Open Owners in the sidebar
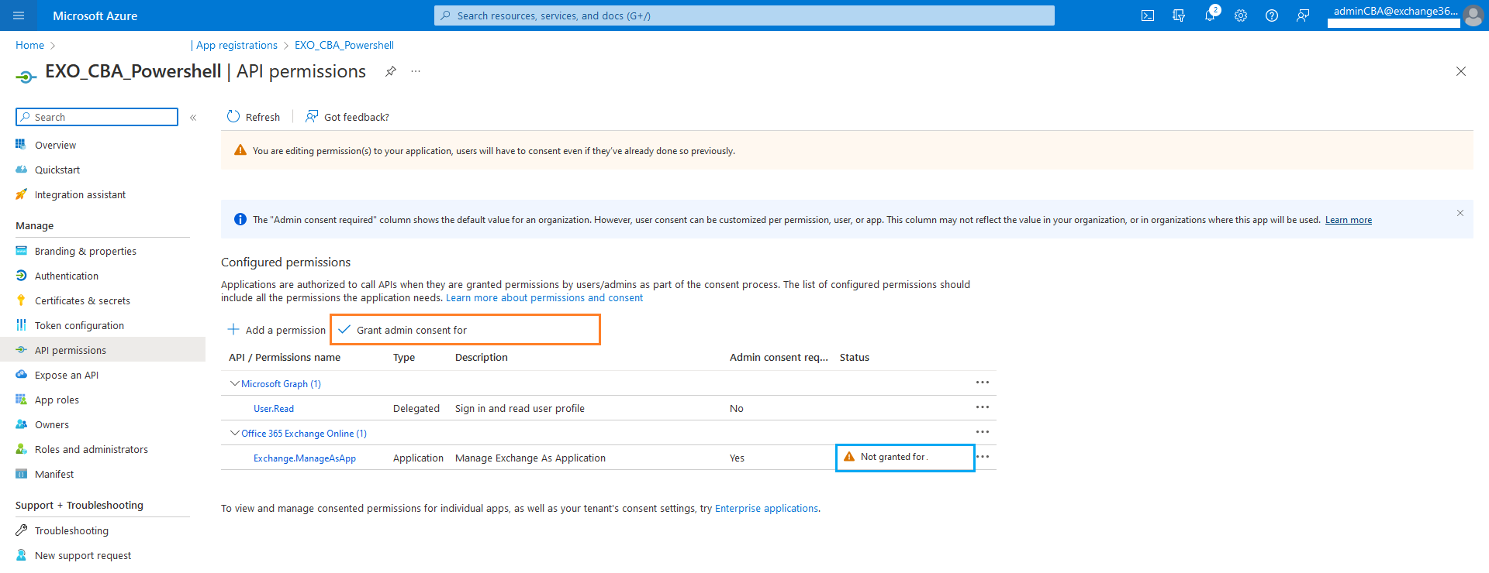 pos(52,424)
